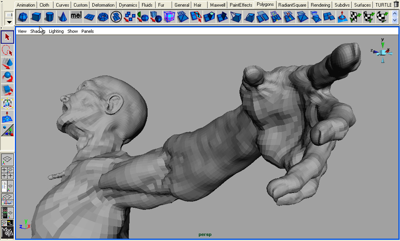Screen dimensions: 400x241
Task: Switch to the Curves shelf tab
Action: click(62, 5)
